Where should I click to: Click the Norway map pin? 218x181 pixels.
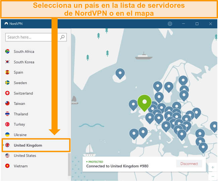158,86
